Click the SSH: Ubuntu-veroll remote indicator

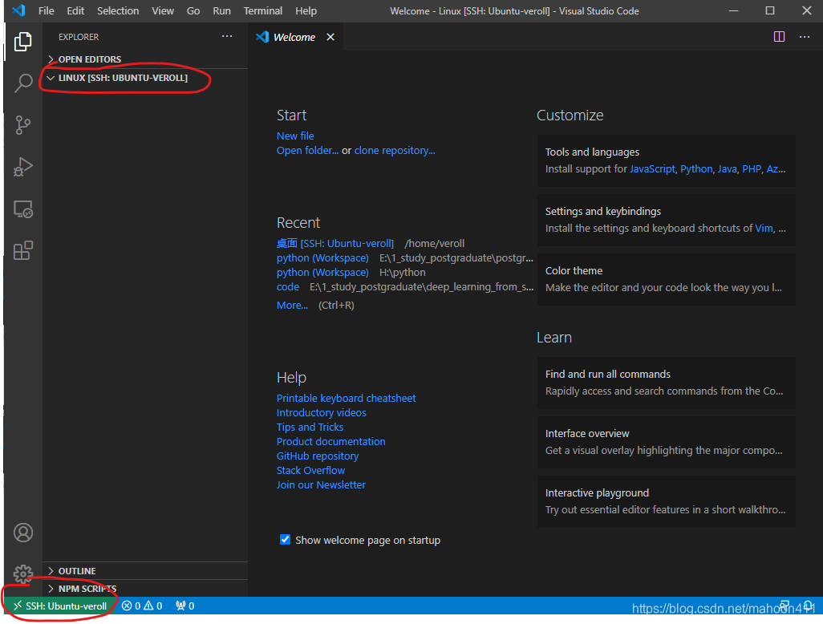60,606
